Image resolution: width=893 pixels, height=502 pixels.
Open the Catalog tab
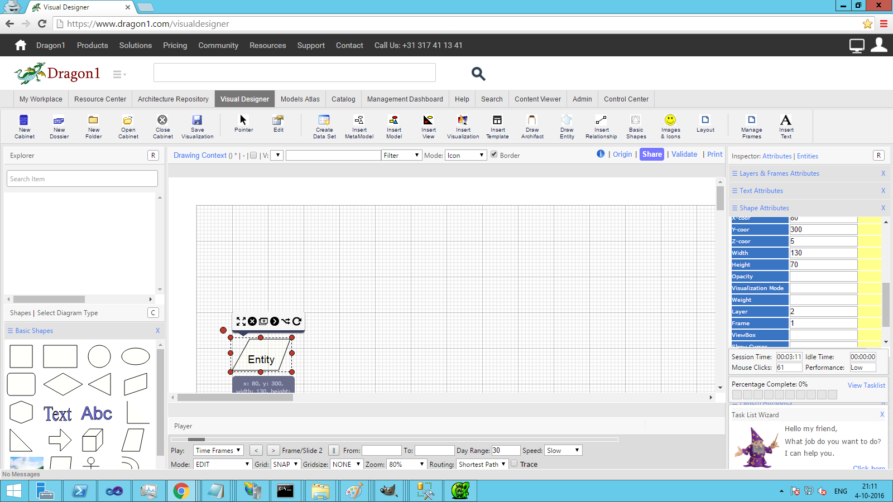[x=343, y=99]
